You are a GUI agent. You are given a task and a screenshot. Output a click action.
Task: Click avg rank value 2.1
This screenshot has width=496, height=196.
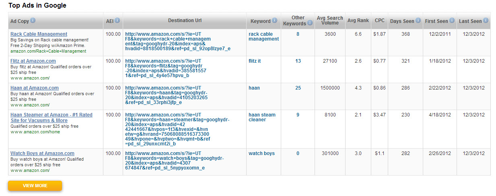(x=358, y=115)
